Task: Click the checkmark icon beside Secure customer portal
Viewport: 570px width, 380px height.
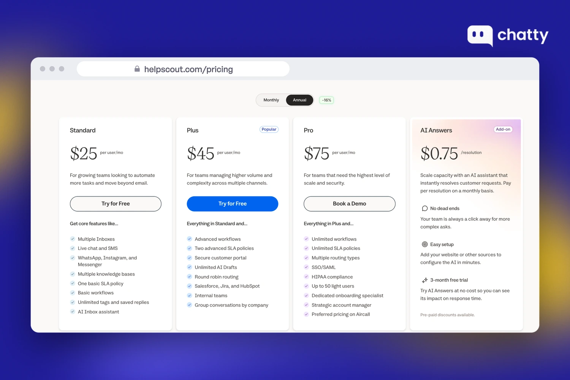Action: point(189,258)
